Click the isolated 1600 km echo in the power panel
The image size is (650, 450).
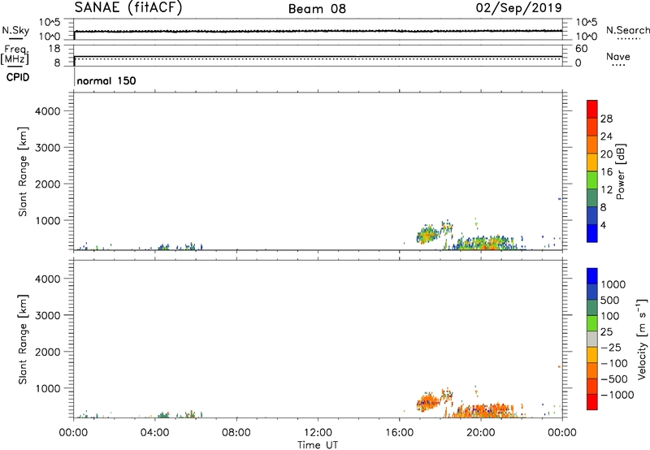(560, 199)
